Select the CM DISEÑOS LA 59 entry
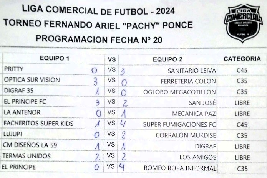Screen dimensions: 267x178 (30, 145)
